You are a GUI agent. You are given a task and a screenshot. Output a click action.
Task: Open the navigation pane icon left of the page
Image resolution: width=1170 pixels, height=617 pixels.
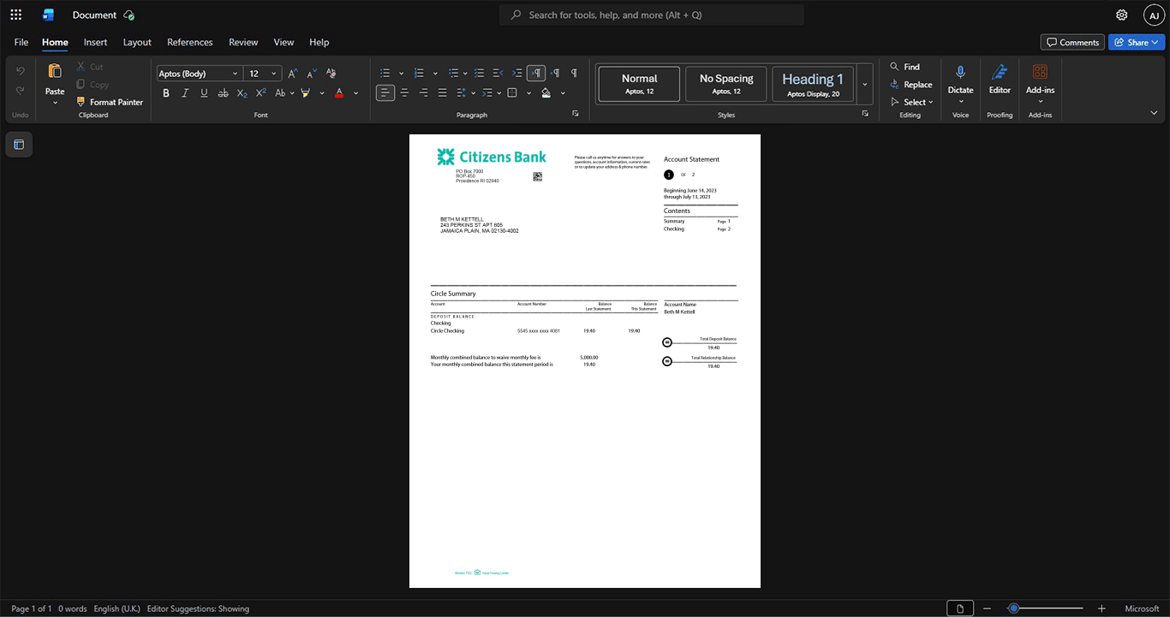(19, 145)
